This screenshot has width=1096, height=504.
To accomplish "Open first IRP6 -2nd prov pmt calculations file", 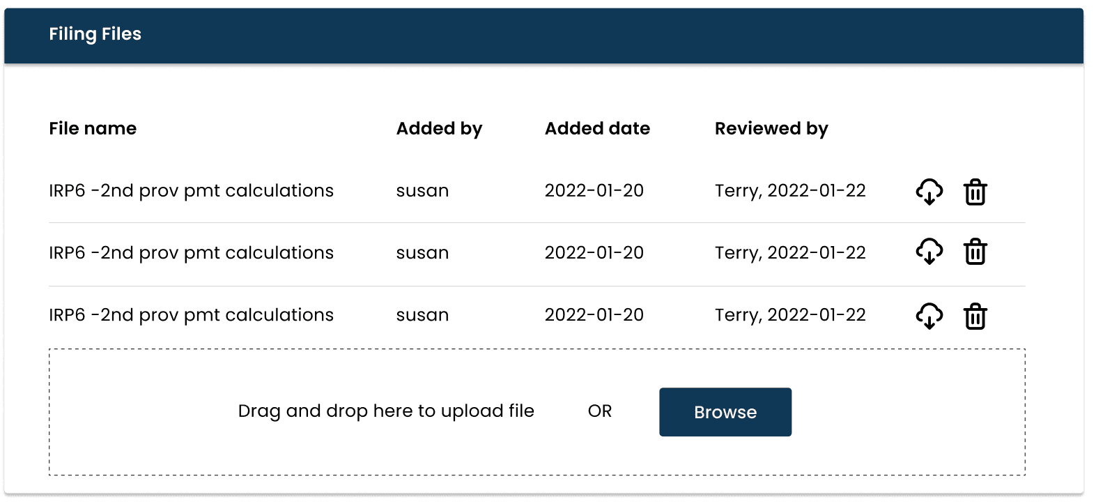I will pyautogui.click(x=191, y=191).
